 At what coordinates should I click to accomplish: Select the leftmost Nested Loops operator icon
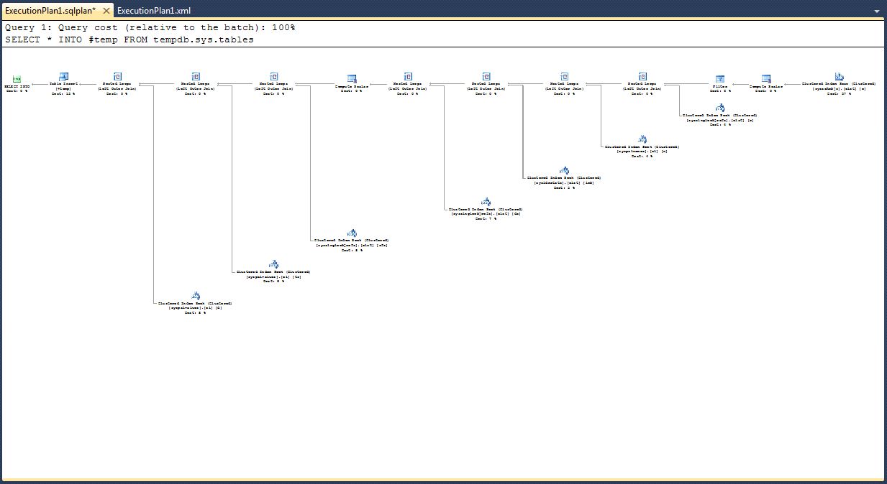[x=117, y=77]
